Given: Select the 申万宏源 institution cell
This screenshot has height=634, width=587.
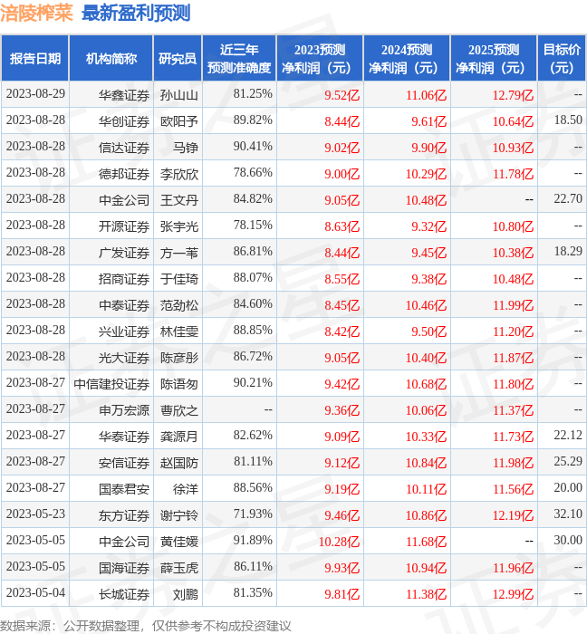Looking at the screenshot, I should click(x=111, y=409).
